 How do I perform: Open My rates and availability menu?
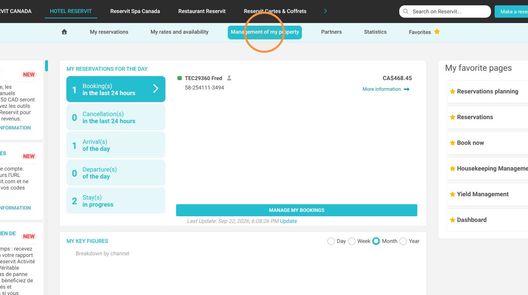pyautogui.click(x=179, y=32)
